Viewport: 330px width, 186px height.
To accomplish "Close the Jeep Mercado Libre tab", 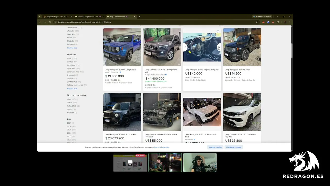I will click(x=135, y=17).
